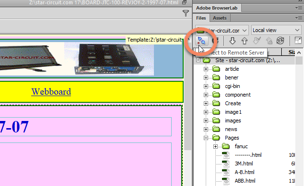Click the Connect to Remote Server icon
The image size is (304, 186).
(x=202, y=41)
